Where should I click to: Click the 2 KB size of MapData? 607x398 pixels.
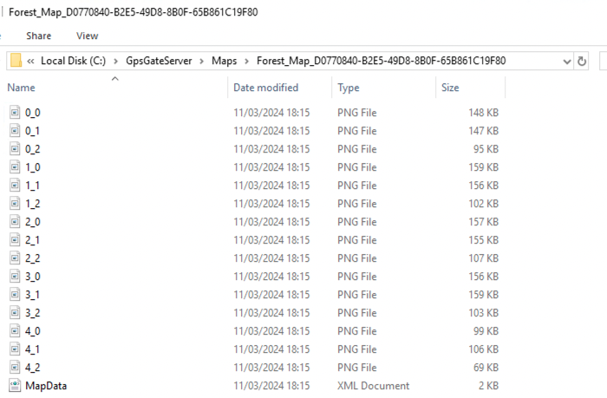[488, 386]
